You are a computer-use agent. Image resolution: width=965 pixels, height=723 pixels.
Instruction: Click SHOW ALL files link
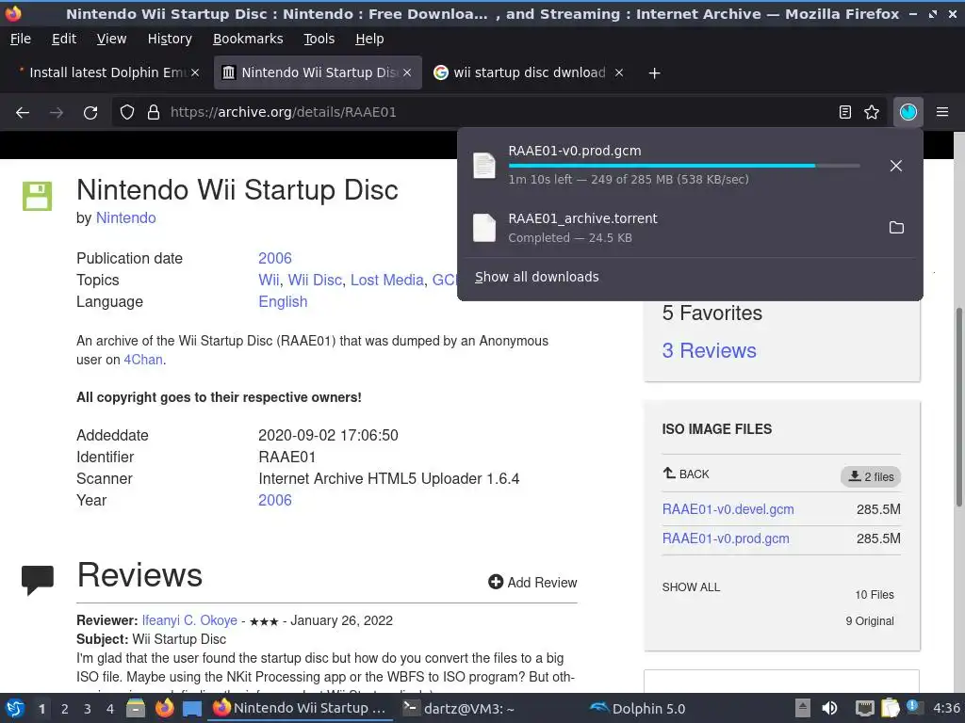[x=691, y=587]
